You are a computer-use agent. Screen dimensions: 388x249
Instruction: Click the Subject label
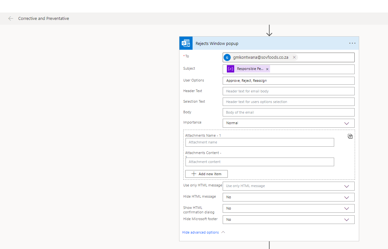point(189,68)
